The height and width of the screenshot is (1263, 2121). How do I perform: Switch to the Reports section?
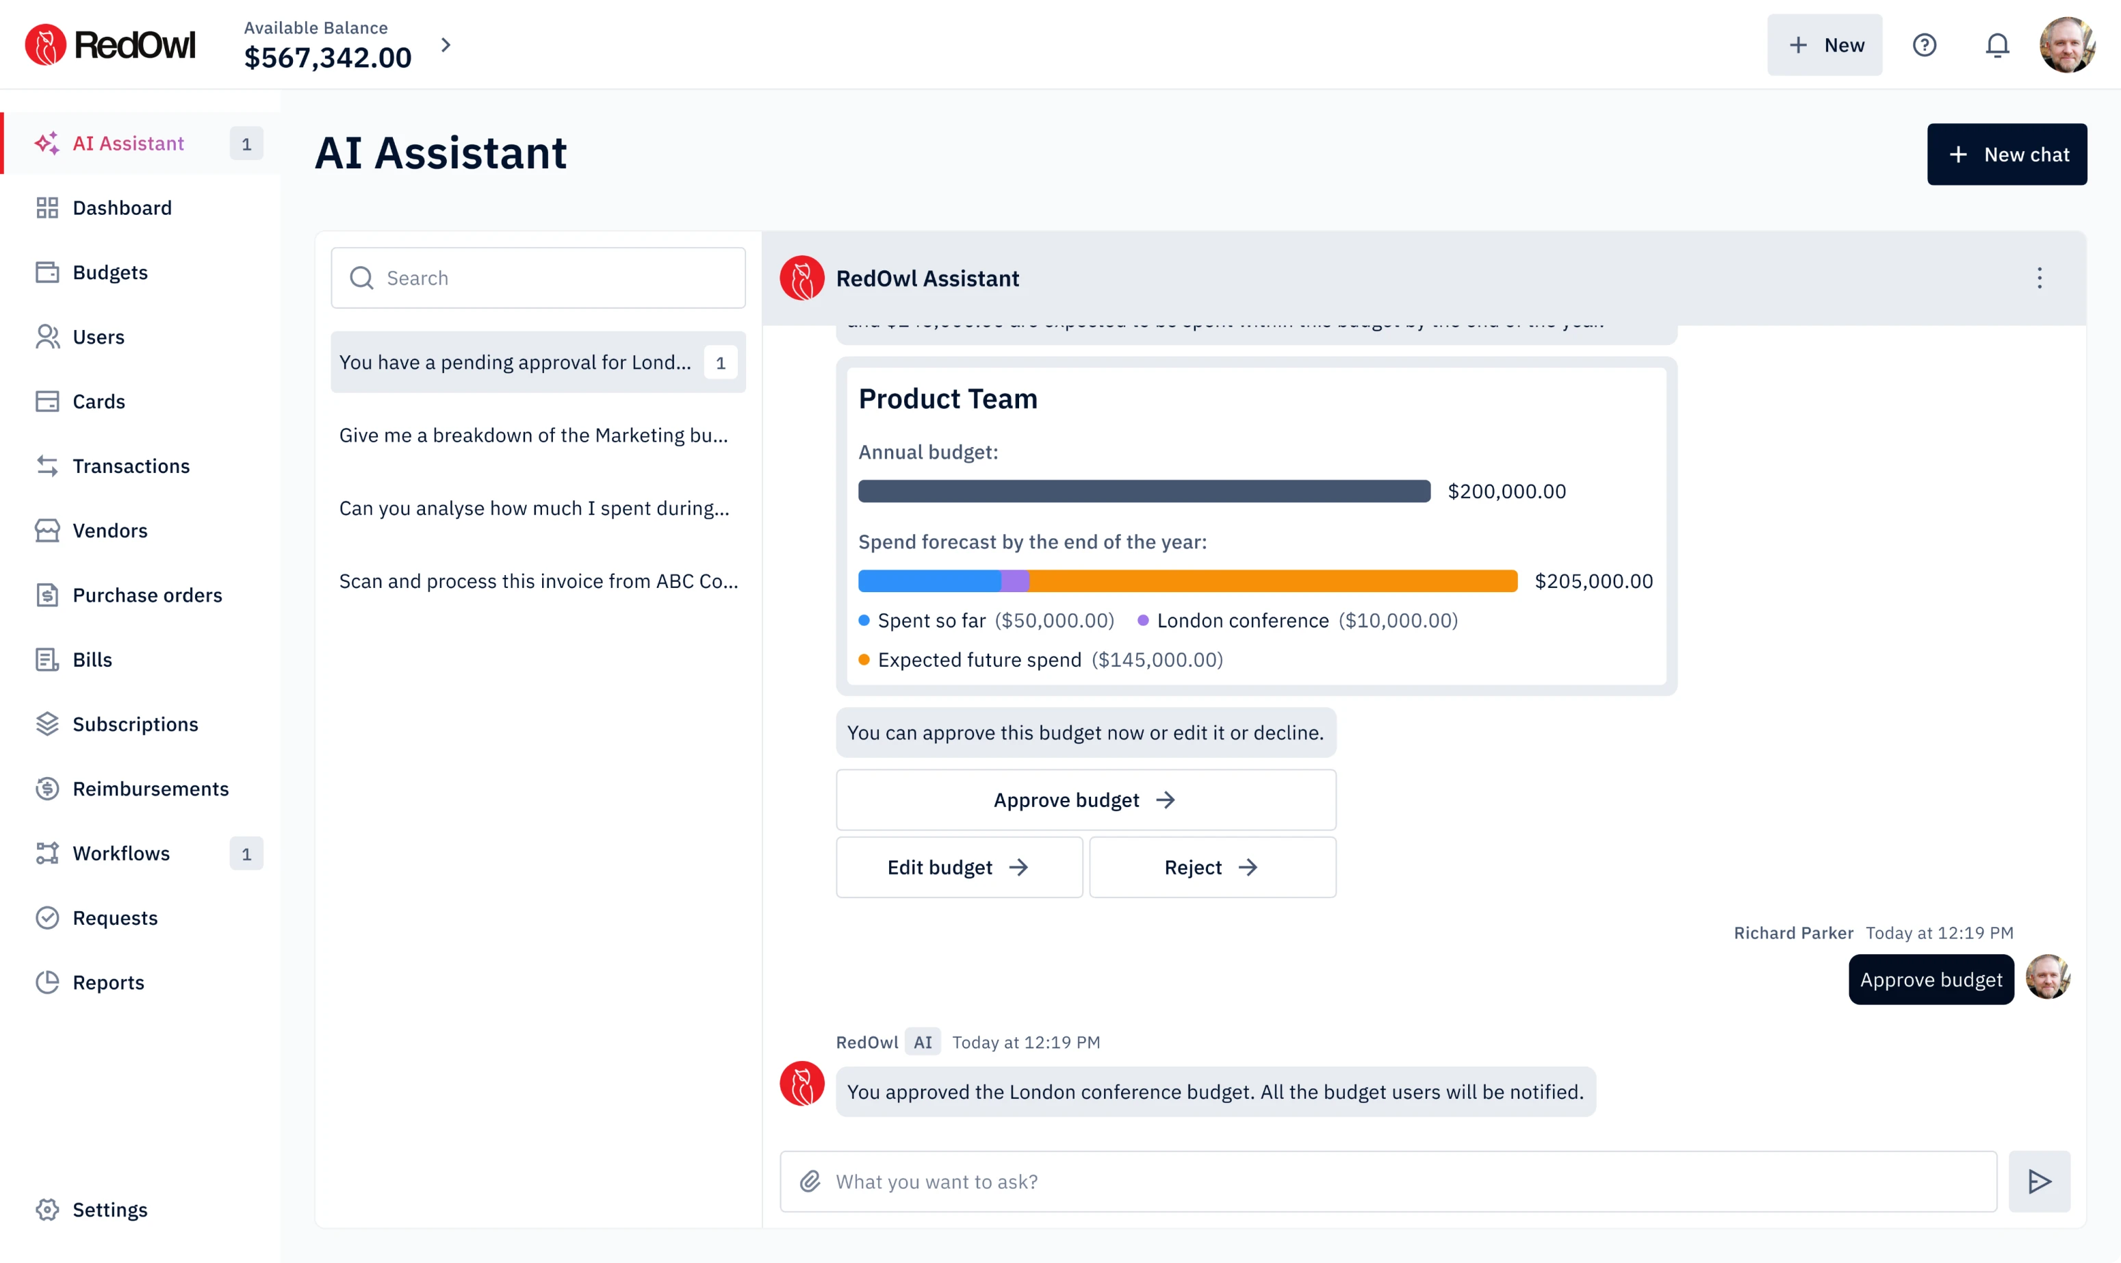tap(108, 982)
